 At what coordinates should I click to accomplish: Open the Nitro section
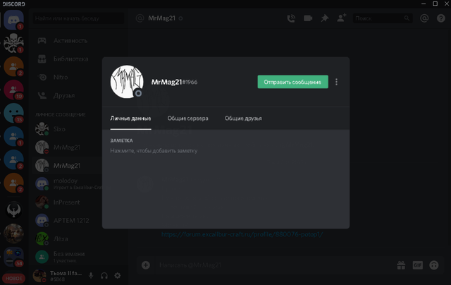pyautogui.click(x=78, y=77)
